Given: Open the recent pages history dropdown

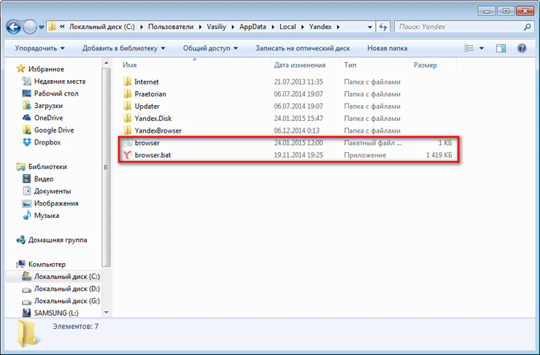Looking at the screenshot, I should point(42,27).
